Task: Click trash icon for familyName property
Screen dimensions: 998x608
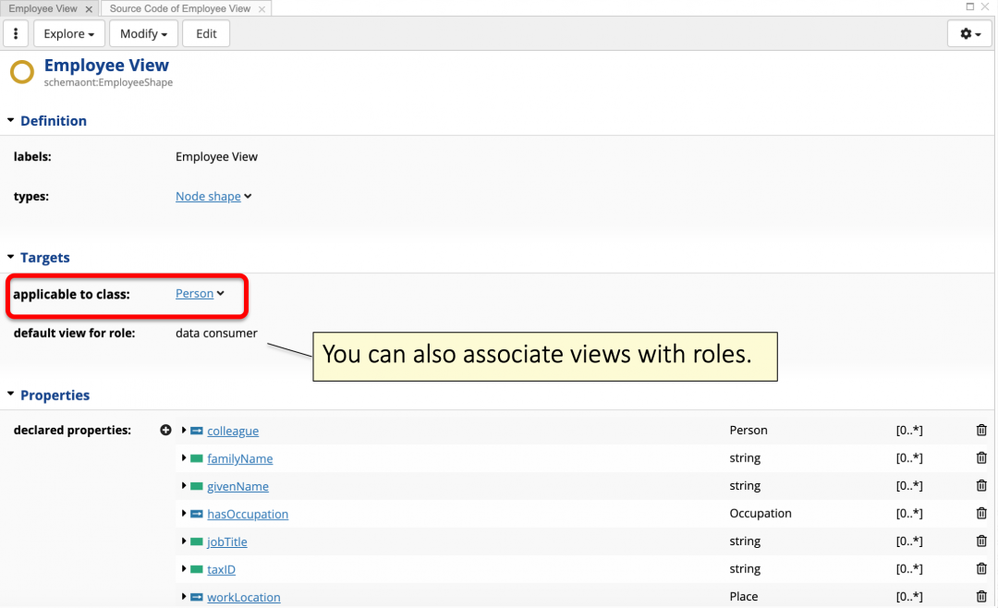Action: [981, 458]
